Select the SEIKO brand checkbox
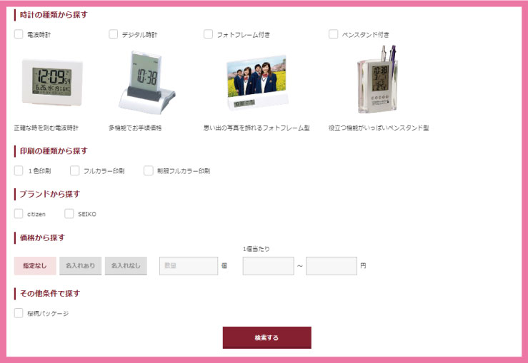 tap(69, 214)
